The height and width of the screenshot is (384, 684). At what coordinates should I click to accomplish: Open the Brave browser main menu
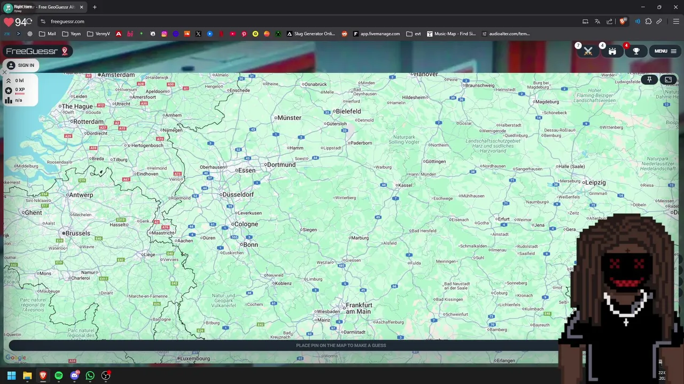pos(676,21)
